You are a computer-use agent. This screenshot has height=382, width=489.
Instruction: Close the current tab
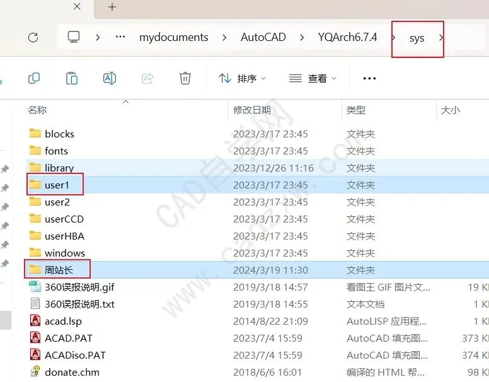click(x=77, y=6)
